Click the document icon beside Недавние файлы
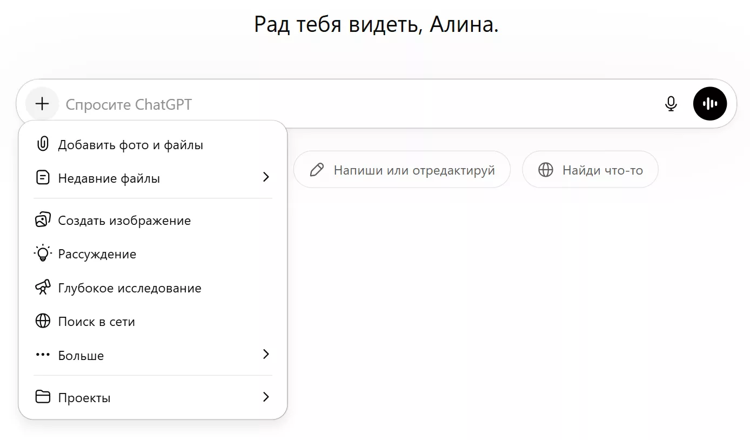 coord(43,177)
